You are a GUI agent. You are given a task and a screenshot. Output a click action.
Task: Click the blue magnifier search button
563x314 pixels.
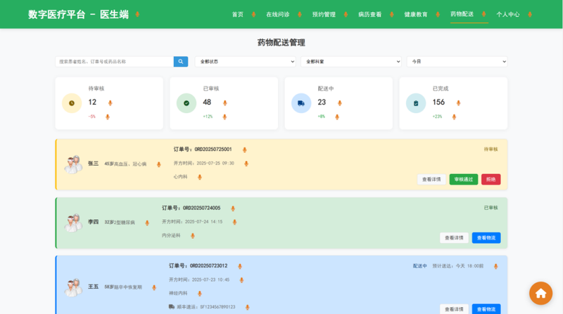point(181,62)
